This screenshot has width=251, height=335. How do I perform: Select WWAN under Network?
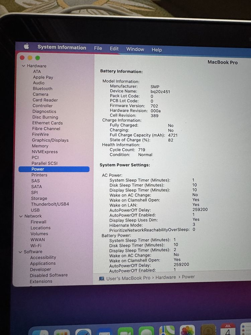(37, 240)
